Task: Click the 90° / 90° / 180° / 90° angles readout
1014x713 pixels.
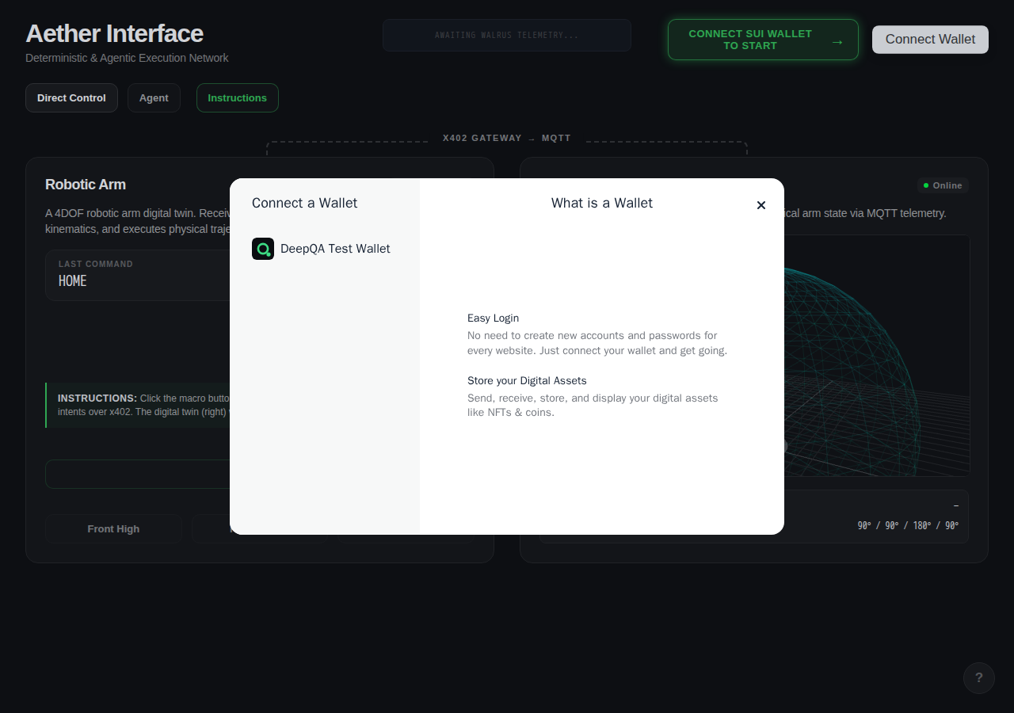Action: point(908,526)
